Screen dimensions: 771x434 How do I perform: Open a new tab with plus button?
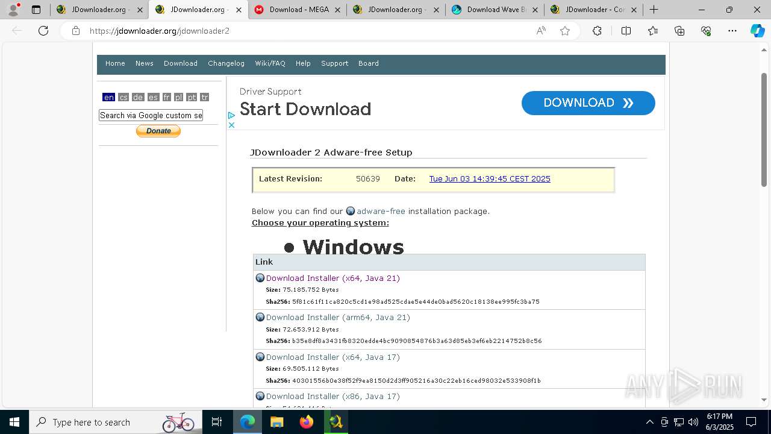654,10
